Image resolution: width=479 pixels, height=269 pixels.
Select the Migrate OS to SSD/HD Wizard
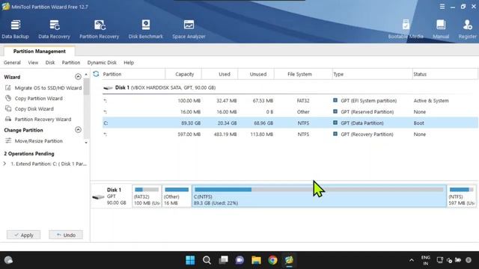coord(43,88)
